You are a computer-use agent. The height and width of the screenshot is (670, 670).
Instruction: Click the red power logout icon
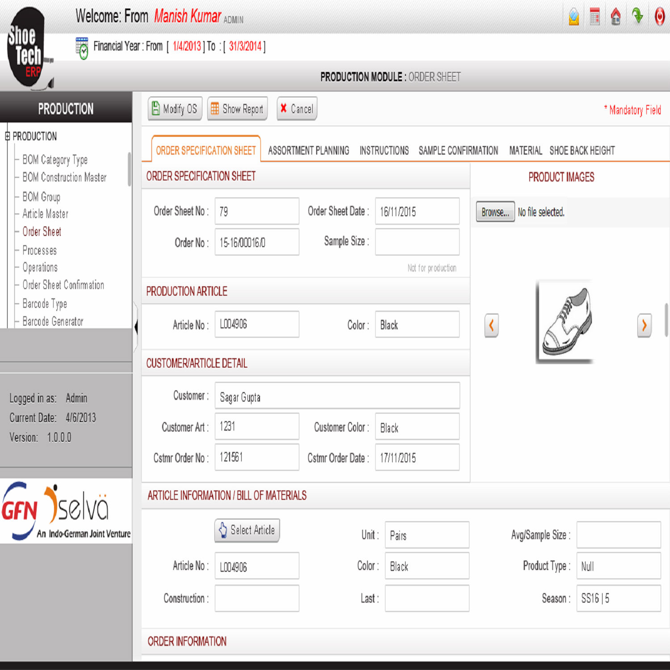point(659,17)
